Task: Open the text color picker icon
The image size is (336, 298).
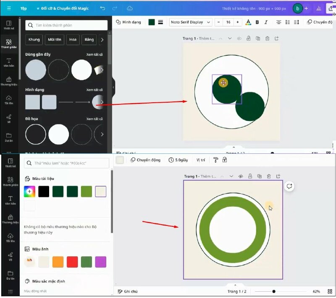Action: point(248,22)
